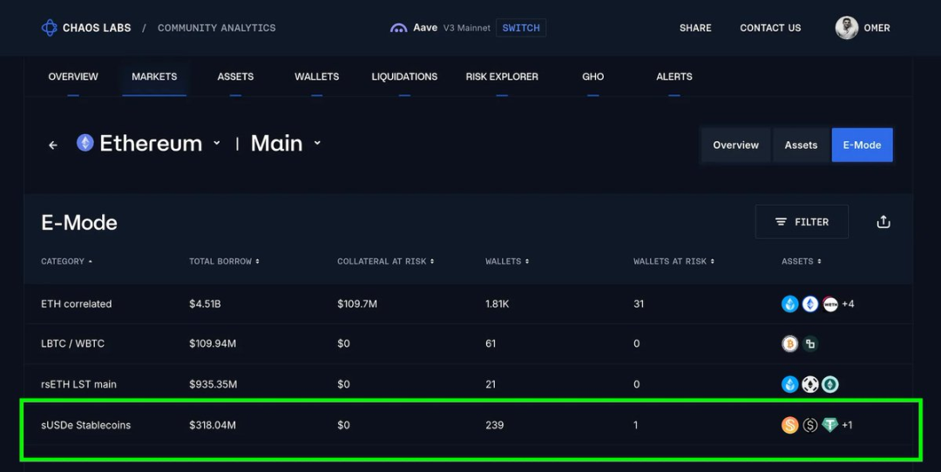Click the 31 wallets at risk value
This screenshot has height=472, width=941.
tap(639, 304)
